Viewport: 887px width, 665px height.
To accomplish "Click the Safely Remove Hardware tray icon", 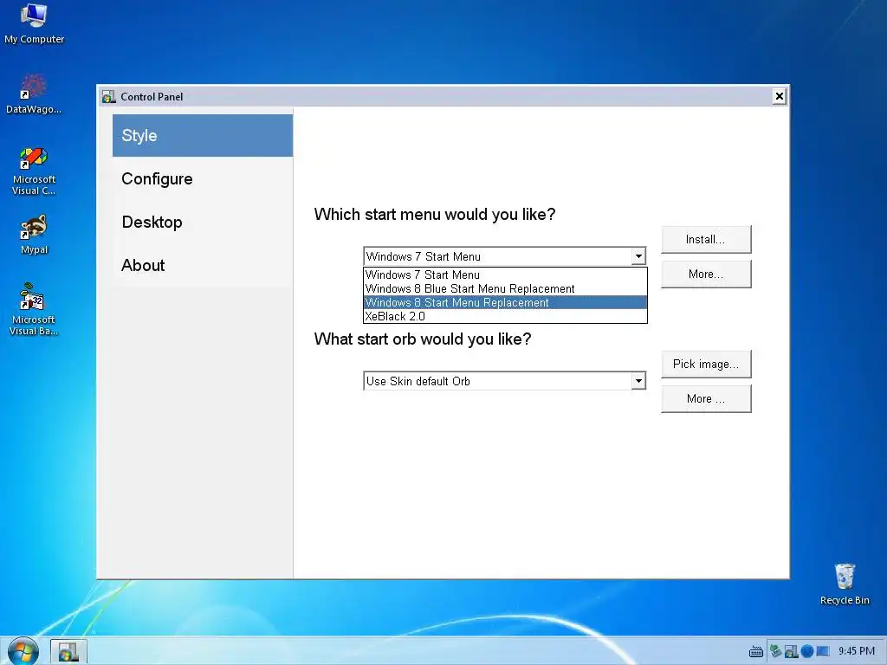I will (x=775, y=651).
